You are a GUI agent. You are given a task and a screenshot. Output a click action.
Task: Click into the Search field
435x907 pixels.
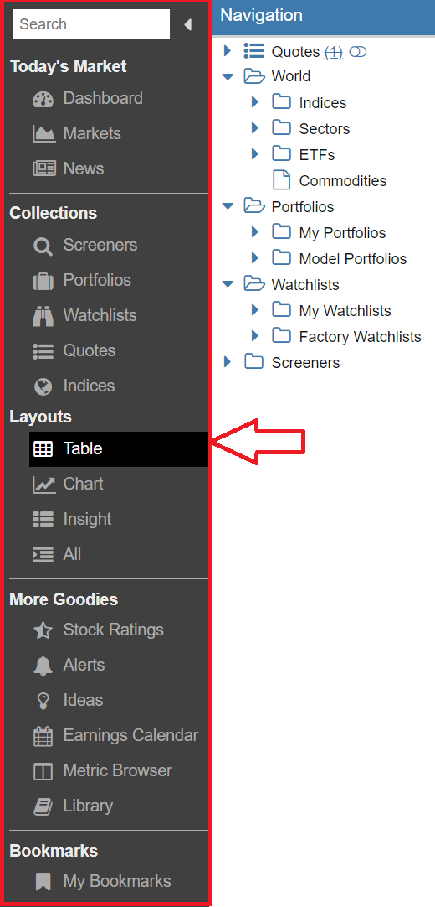tap(91, 24)
